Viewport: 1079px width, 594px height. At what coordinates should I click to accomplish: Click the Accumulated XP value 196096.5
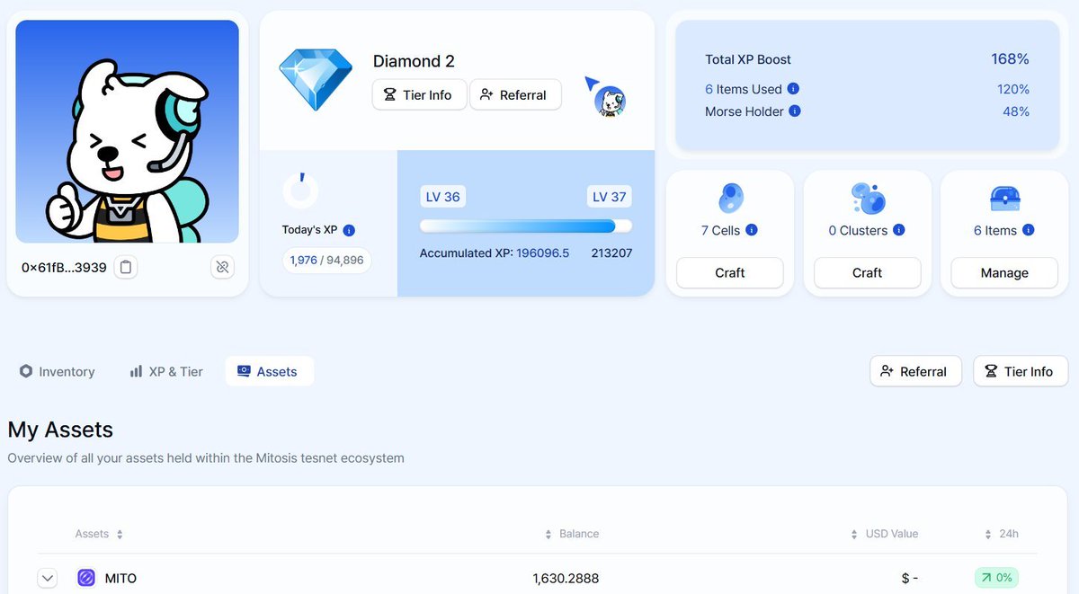tap(543, 253)
